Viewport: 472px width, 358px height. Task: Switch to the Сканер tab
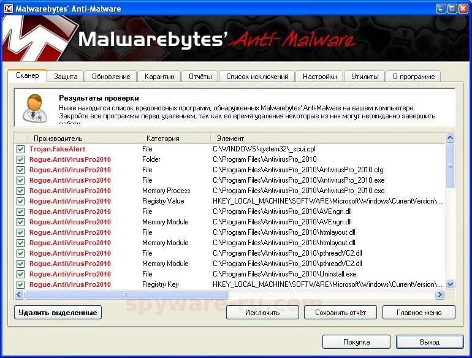28,75
